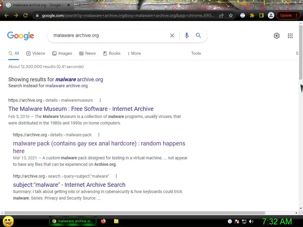Screen dimensions: 303x227
Task: Click the round striped extension icon
Action: tap(243, 15)
